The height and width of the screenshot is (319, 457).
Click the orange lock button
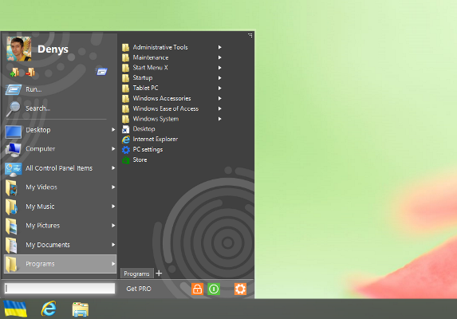click(x=197, y=289)
